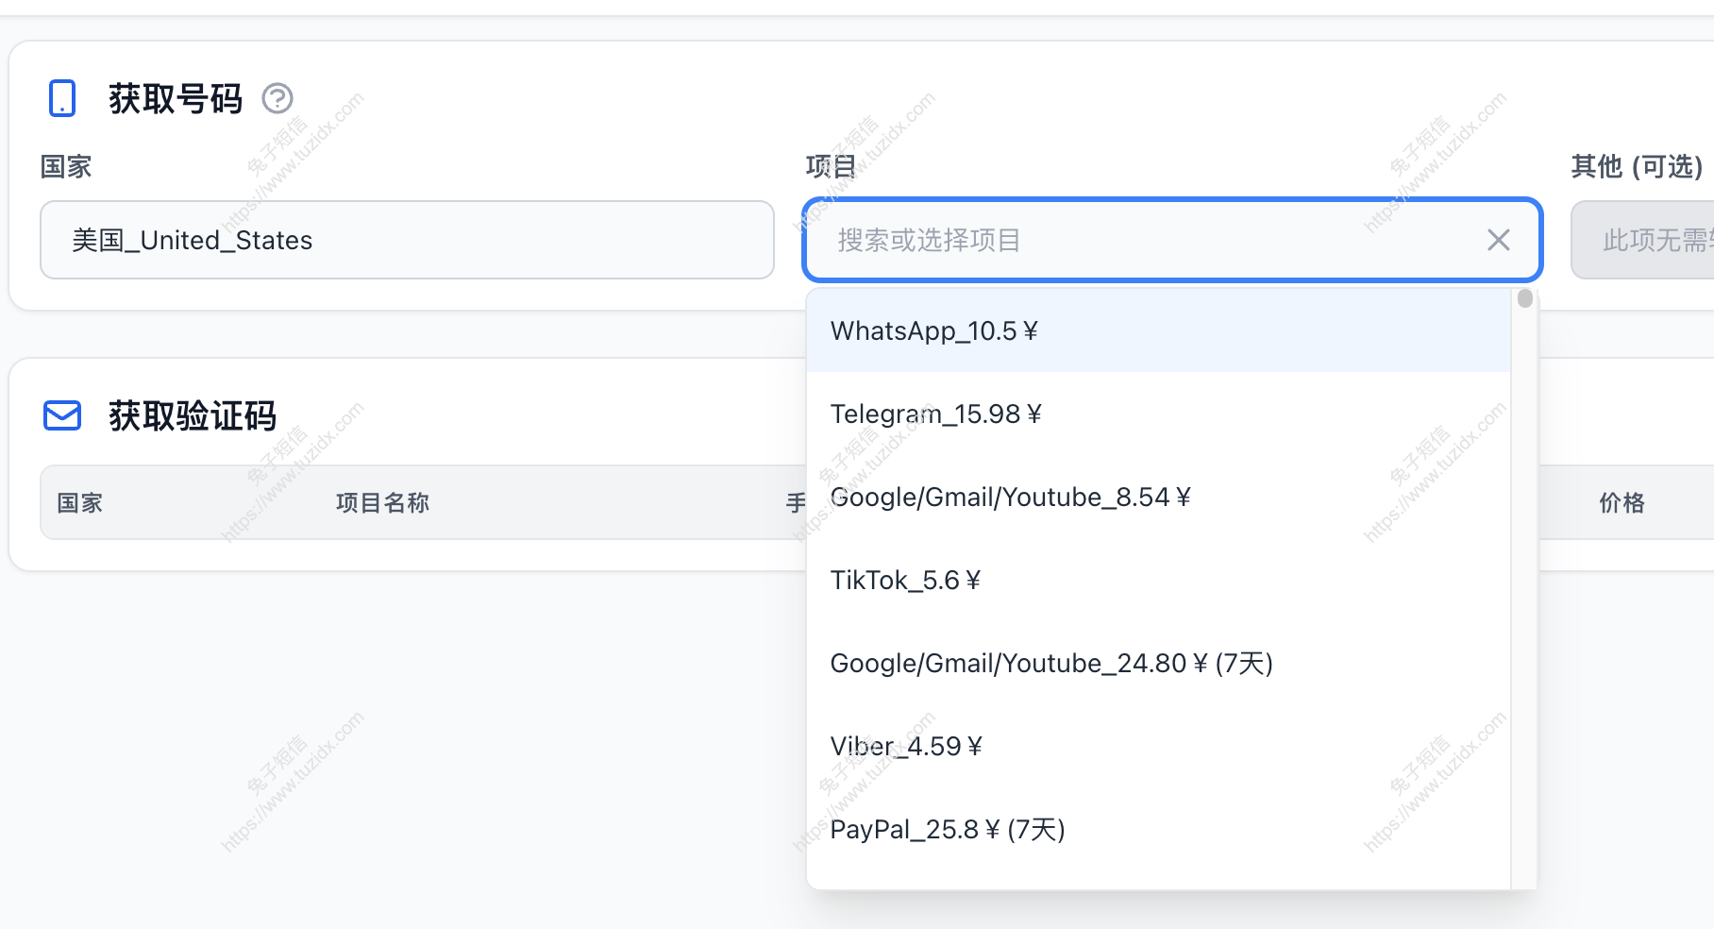Click the 国家 table column header

click(80, 503)
